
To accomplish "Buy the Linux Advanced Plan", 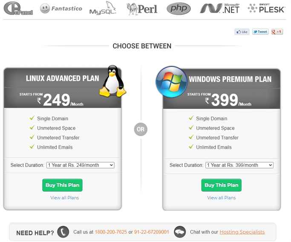I will point(62,185).
